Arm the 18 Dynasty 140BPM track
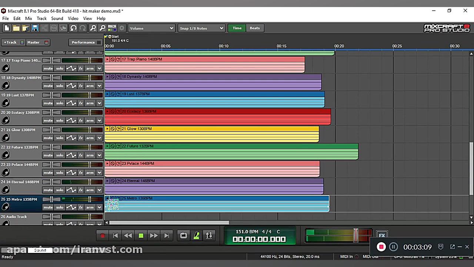Screen dimensions: 474x267 click(90, 86)
